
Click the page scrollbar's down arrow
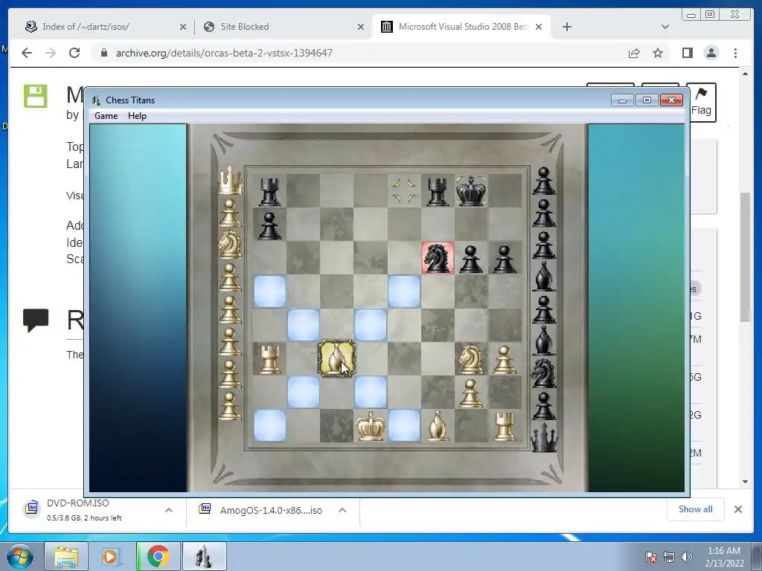745,481
